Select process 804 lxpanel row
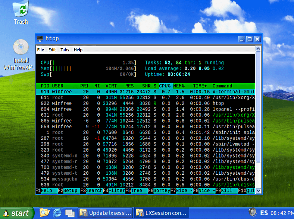This screenshot has width=294, height=219. pos(145,109)
